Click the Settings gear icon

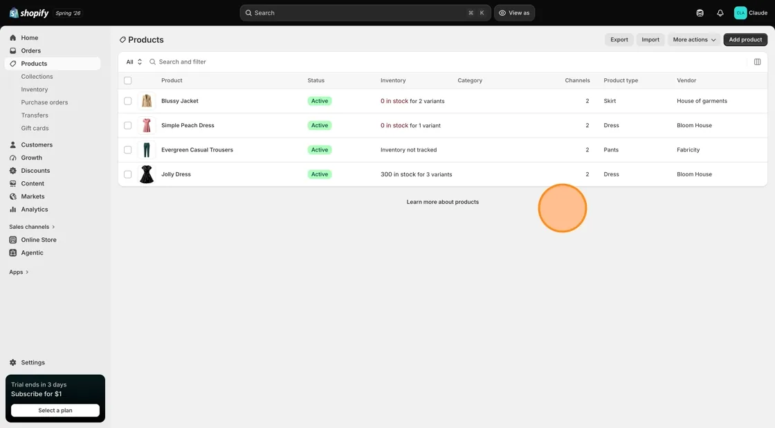click(13, 362)
